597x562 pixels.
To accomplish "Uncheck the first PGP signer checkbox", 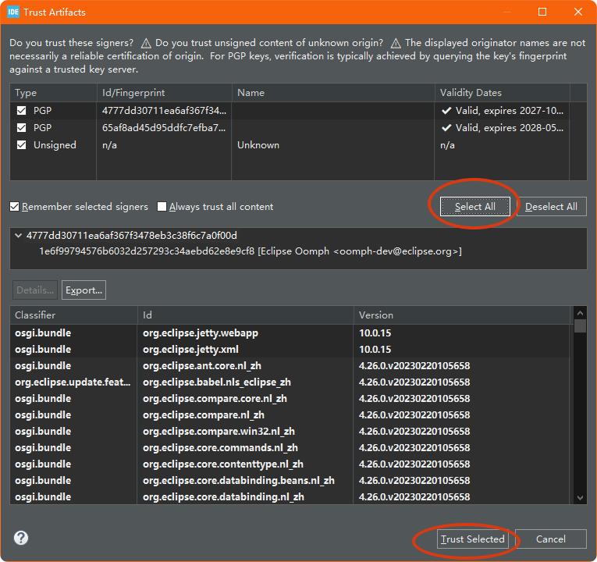I will coord(22,110).
